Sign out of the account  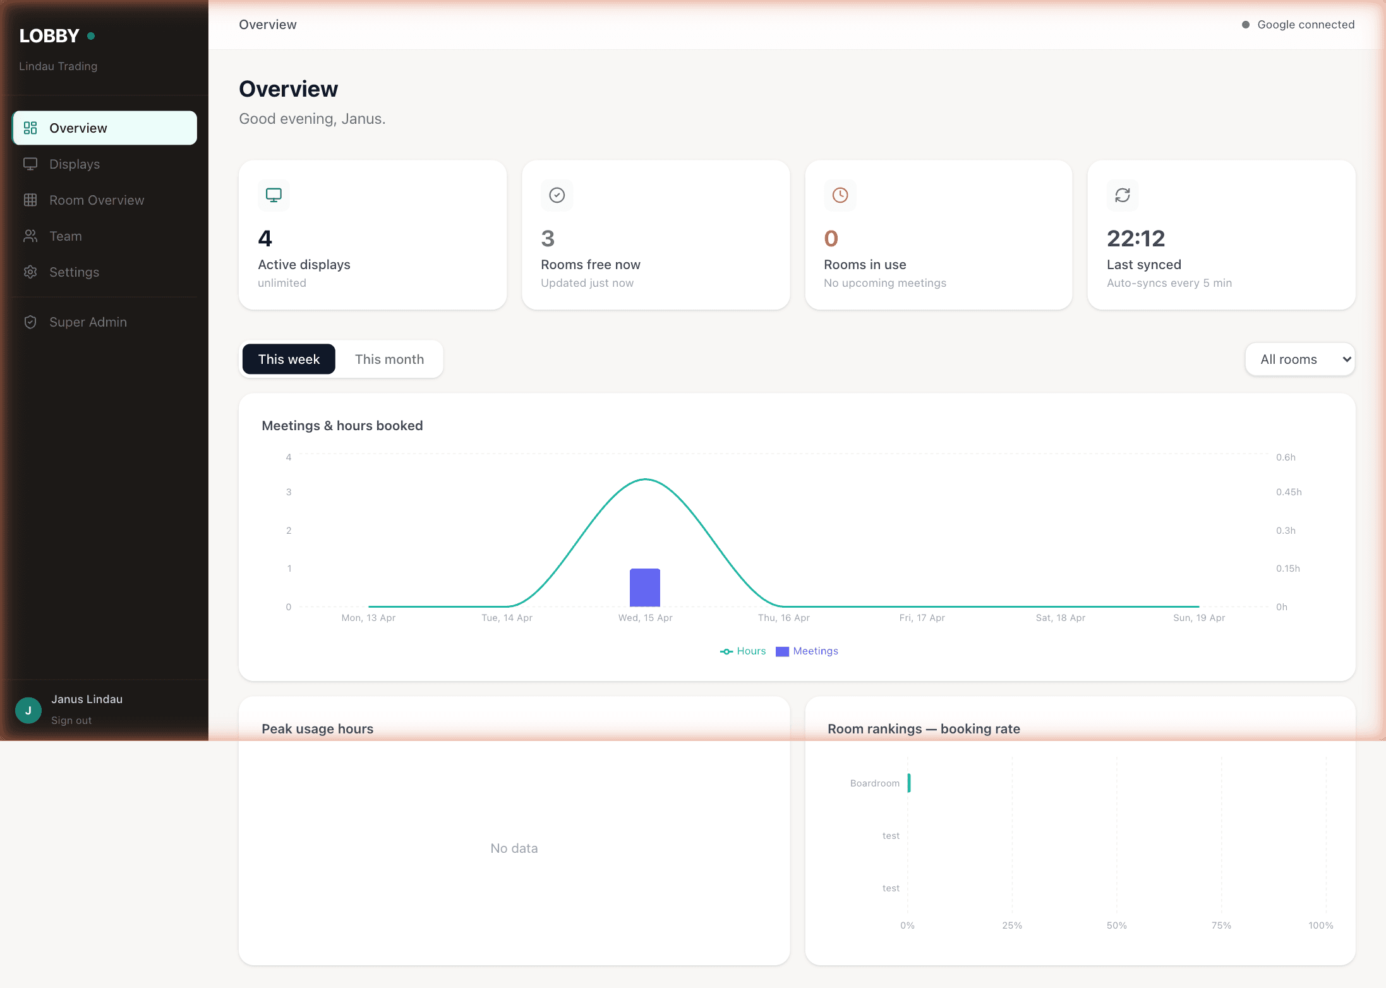pyautogui.click(x=70, y=720)
